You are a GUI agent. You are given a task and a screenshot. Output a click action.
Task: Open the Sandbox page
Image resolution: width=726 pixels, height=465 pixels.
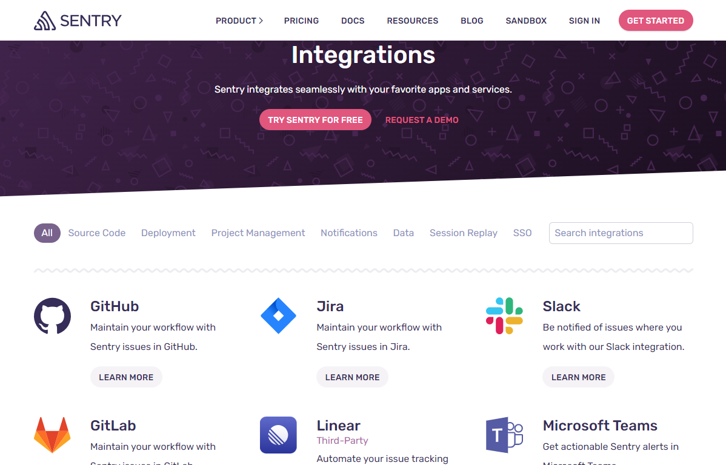coord(526,21)
